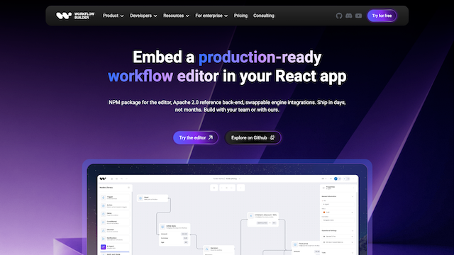This screenshot has height=255, width=454.
Task: Go to the Pricing page
Action: [x=240, y=16]
